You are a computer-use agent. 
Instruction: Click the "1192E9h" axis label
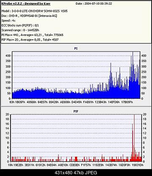click(x=98, y=165)
